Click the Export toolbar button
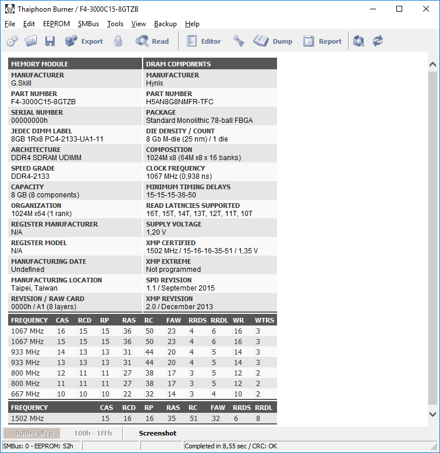This screenshot has width=440, height=453. (84, 41)
